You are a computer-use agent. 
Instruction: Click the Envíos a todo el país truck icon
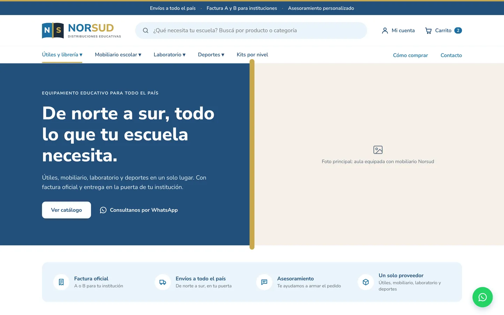163,282
